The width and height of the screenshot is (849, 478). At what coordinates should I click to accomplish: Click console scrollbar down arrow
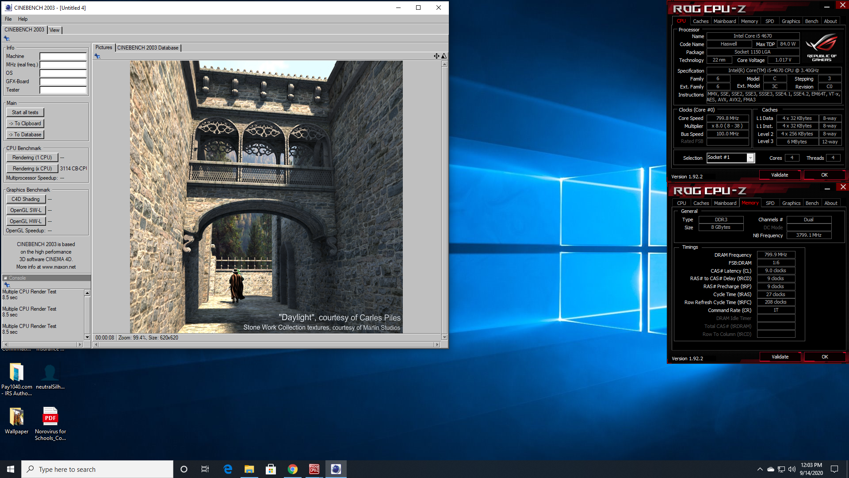(87, 338)
